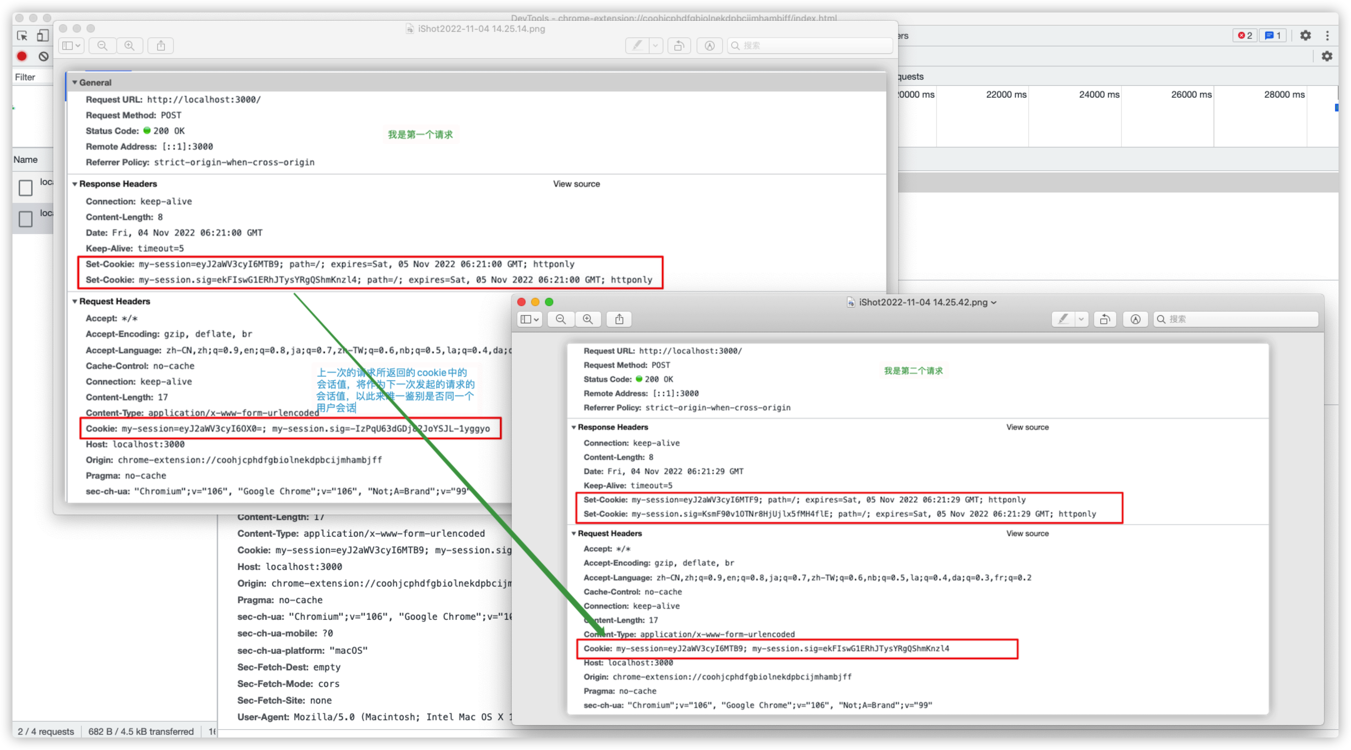Select the sec-ch-ua-platform "macOS" header line

click(x=303, y=651)
